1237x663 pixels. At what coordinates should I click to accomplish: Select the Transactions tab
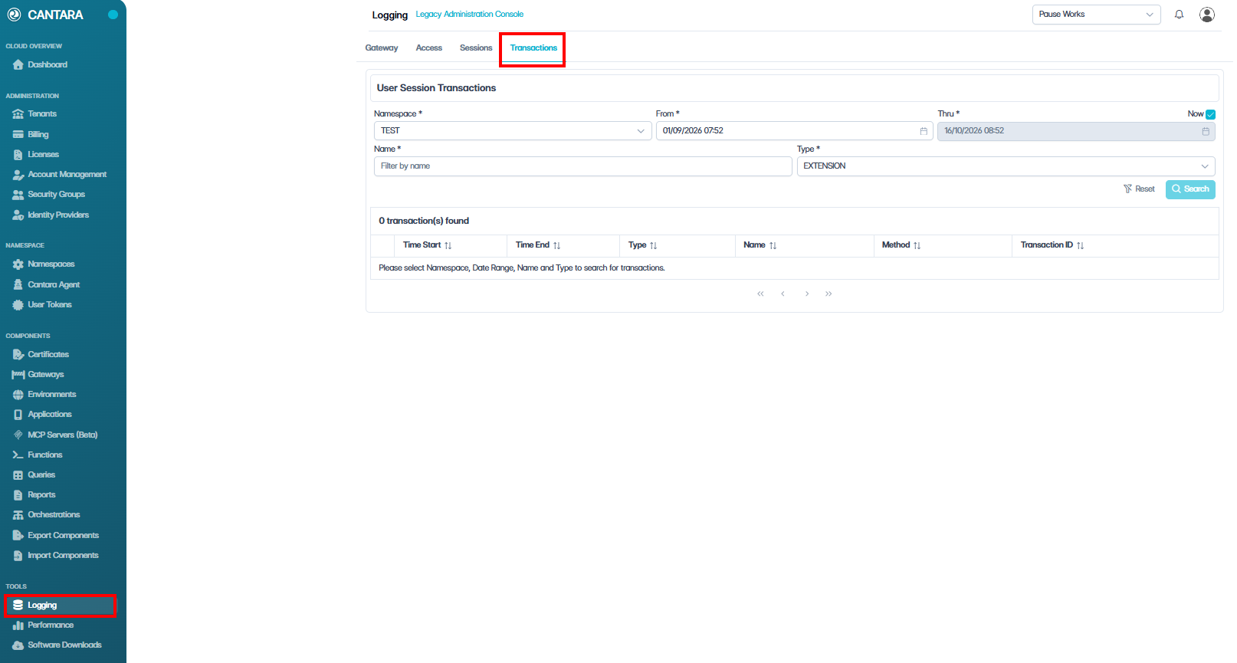tap(533, 48)
